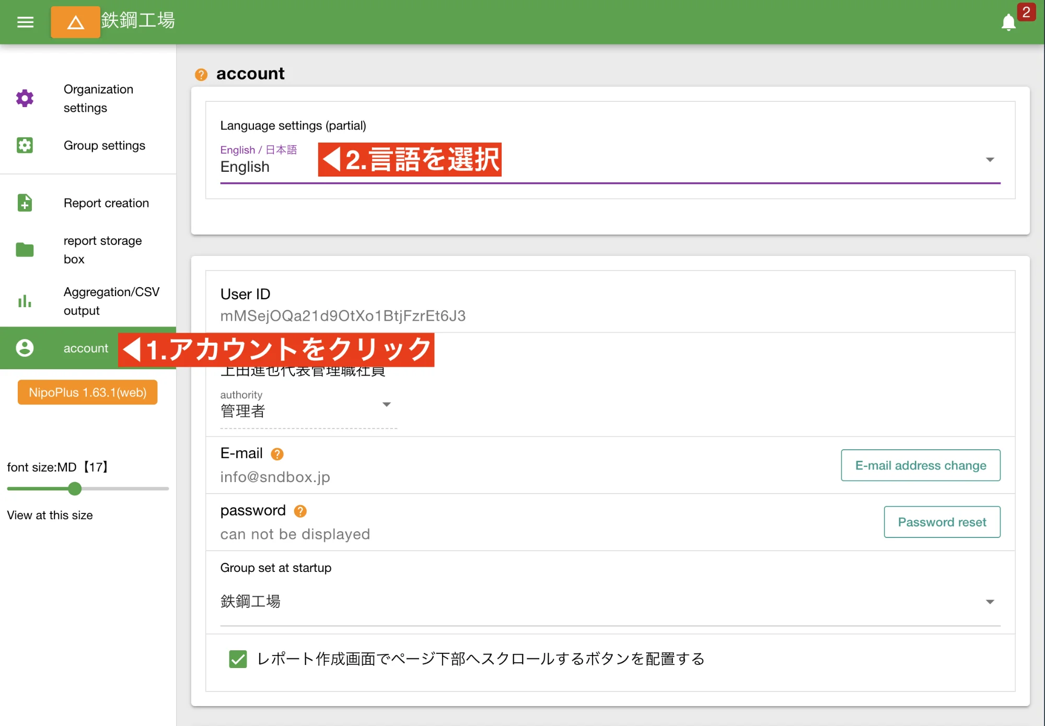Viewport: 1045px width, 726px height.
Task: Click the orange triangle logo icon
Action: (75, 22)
